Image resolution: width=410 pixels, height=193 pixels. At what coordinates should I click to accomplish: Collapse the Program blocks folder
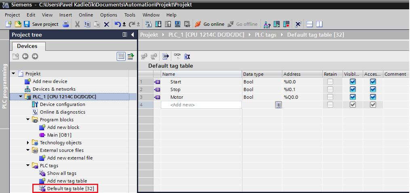click(28, 120)
